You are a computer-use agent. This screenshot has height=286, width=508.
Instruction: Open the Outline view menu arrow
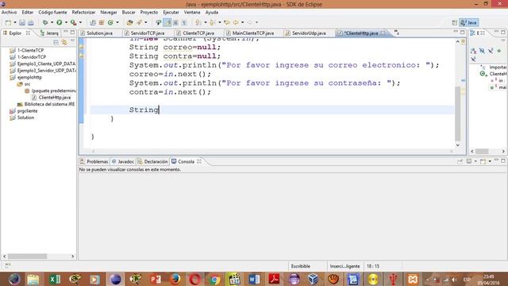point(502,41)
